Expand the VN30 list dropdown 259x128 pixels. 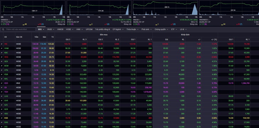tap(50, 29)
